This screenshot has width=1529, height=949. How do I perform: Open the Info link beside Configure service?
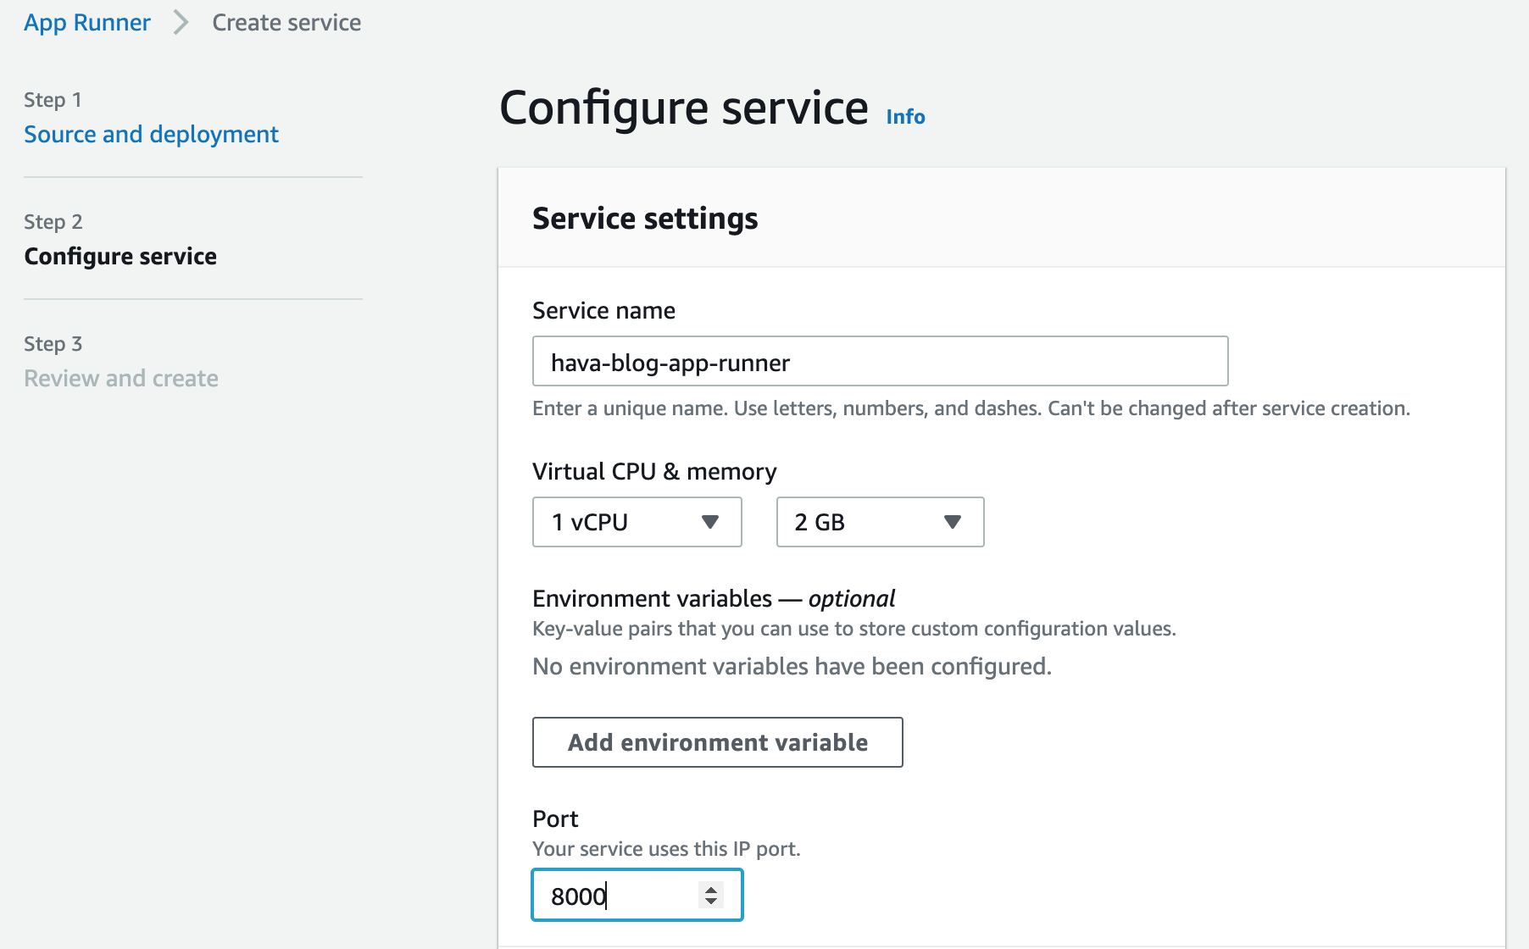point(905,116)
